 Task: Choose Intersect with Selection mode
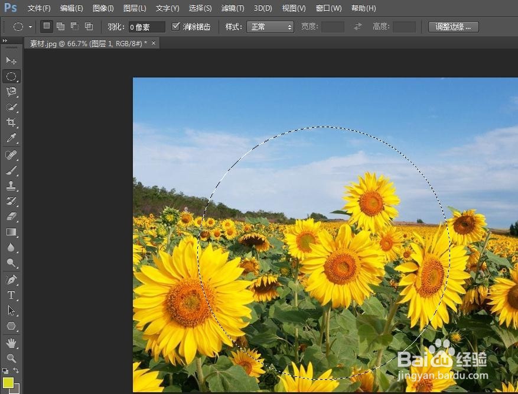(89, 26)
